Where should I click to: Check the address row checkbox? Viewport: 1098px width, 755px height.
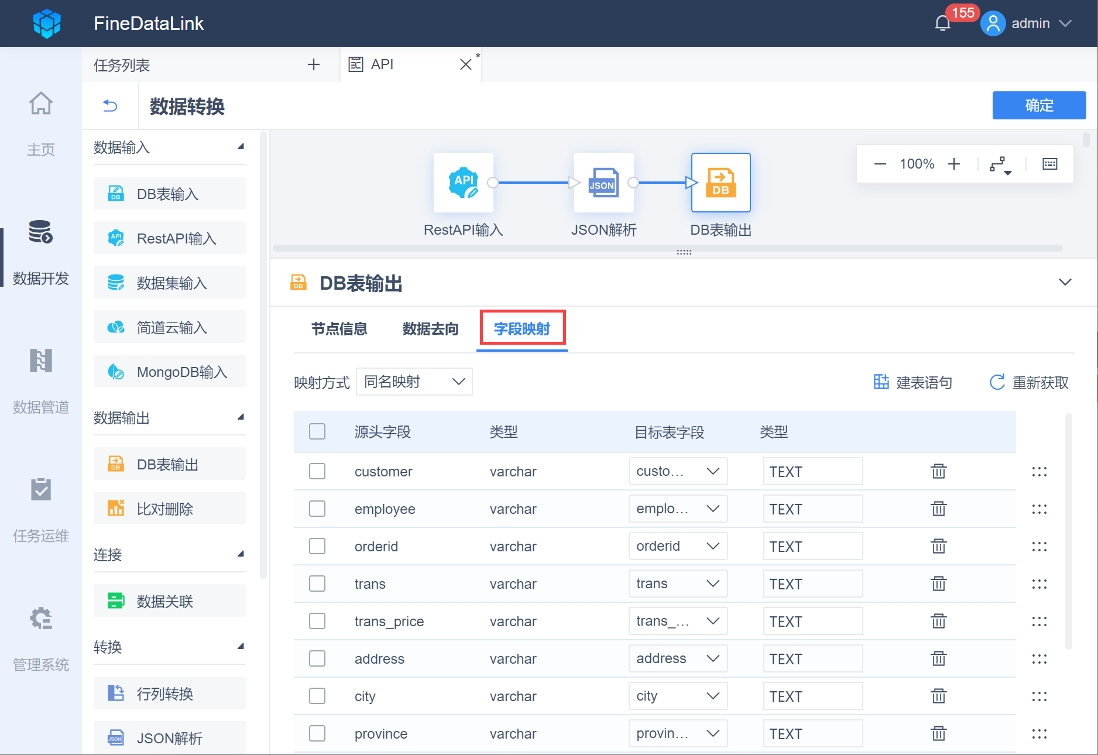click(x=317, y=658)
